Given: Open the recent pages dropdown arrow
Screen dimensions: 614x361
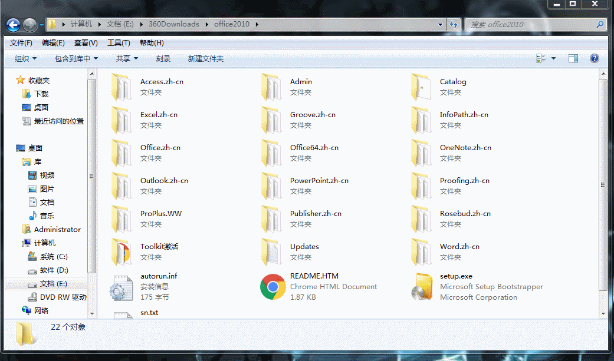Looking at the screenshot, I should tap(41, 25).
